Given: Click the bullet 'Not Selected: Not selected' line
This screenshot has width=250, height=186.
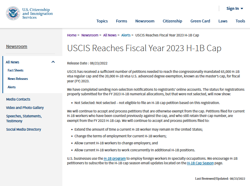Looking at the screenshot, I should point(147,103).
